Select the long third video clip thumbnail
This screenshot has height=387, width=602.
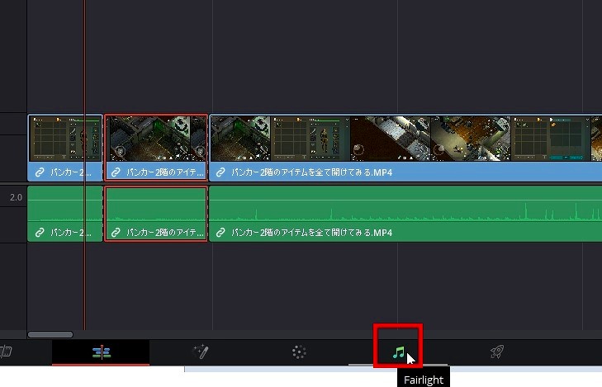point(405,139)
